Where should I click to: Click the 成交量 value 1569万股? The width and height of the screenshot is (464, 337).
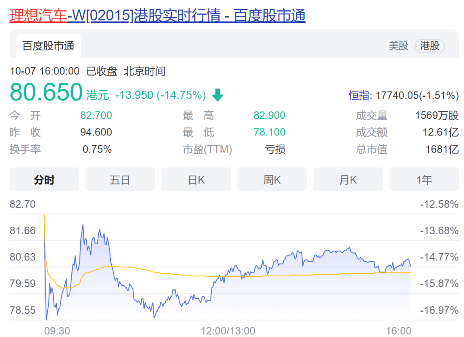point(437,115)
